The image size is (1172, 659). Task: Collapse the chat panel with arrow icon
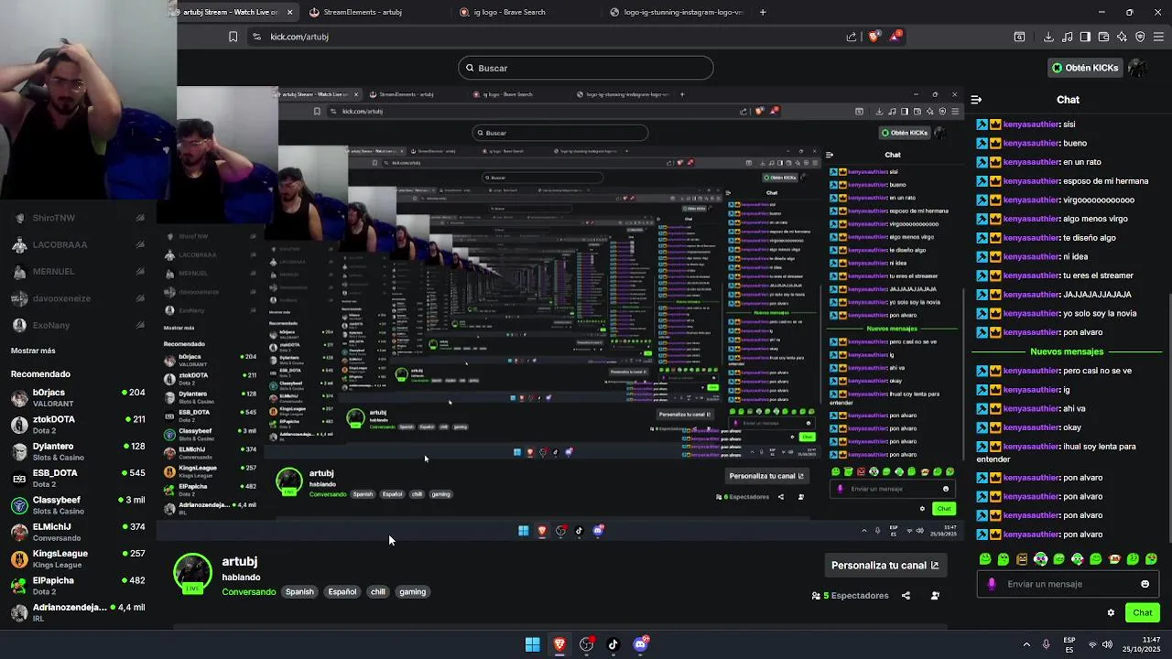point(976,100)
